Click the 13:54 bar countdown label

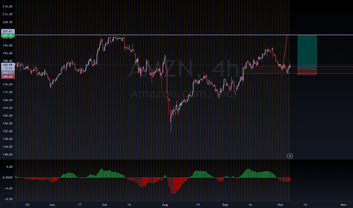pos(8,68)
